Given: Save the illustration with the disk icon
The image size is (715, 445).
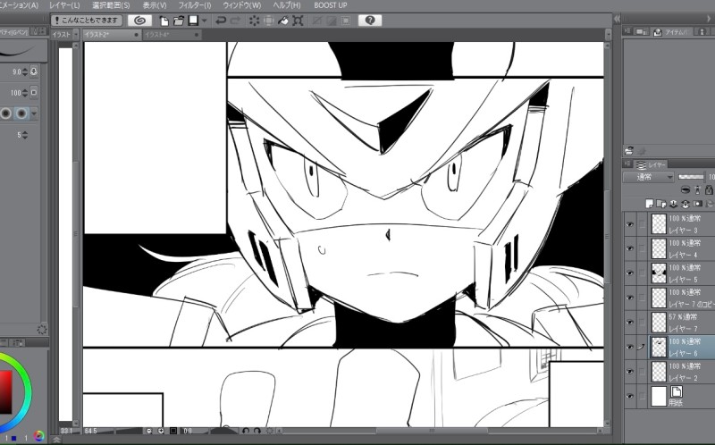Looking at the screenshot, I should (x=193, y=21).
